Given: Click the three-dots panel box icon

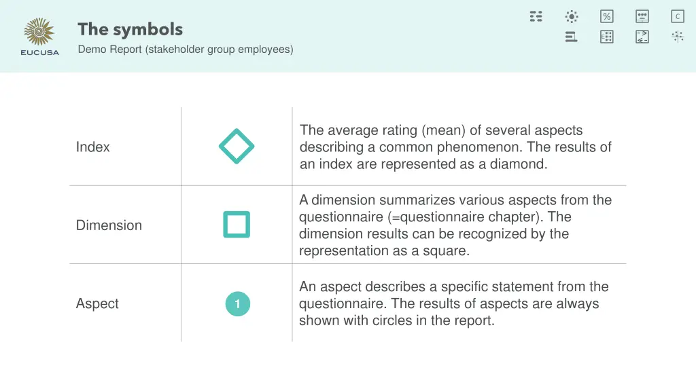Looking at the screenshot, I should (642, 16).
